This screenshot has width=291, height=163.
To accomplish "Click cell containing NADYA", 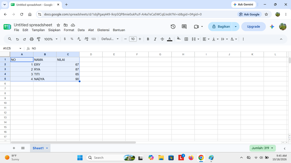I will 45,79.
